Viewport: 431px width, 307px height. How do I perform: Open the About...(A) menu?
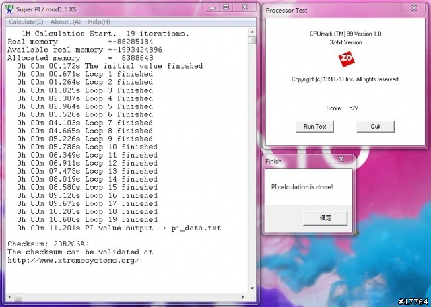[x=65, y=22]
